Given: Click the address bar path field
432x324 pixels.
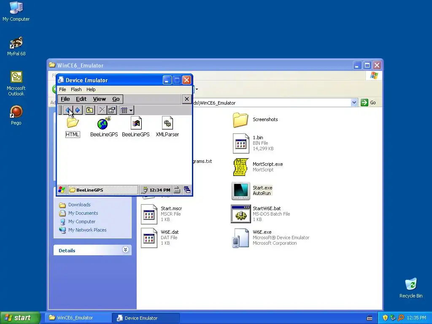Looking at the screenshot, I should coord(271,103).
